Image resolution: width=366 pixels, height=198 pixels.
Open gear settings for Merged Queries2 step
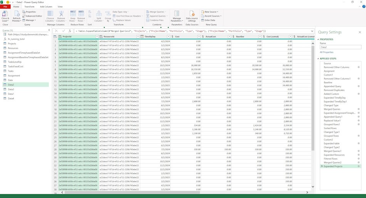pos(359,163)
